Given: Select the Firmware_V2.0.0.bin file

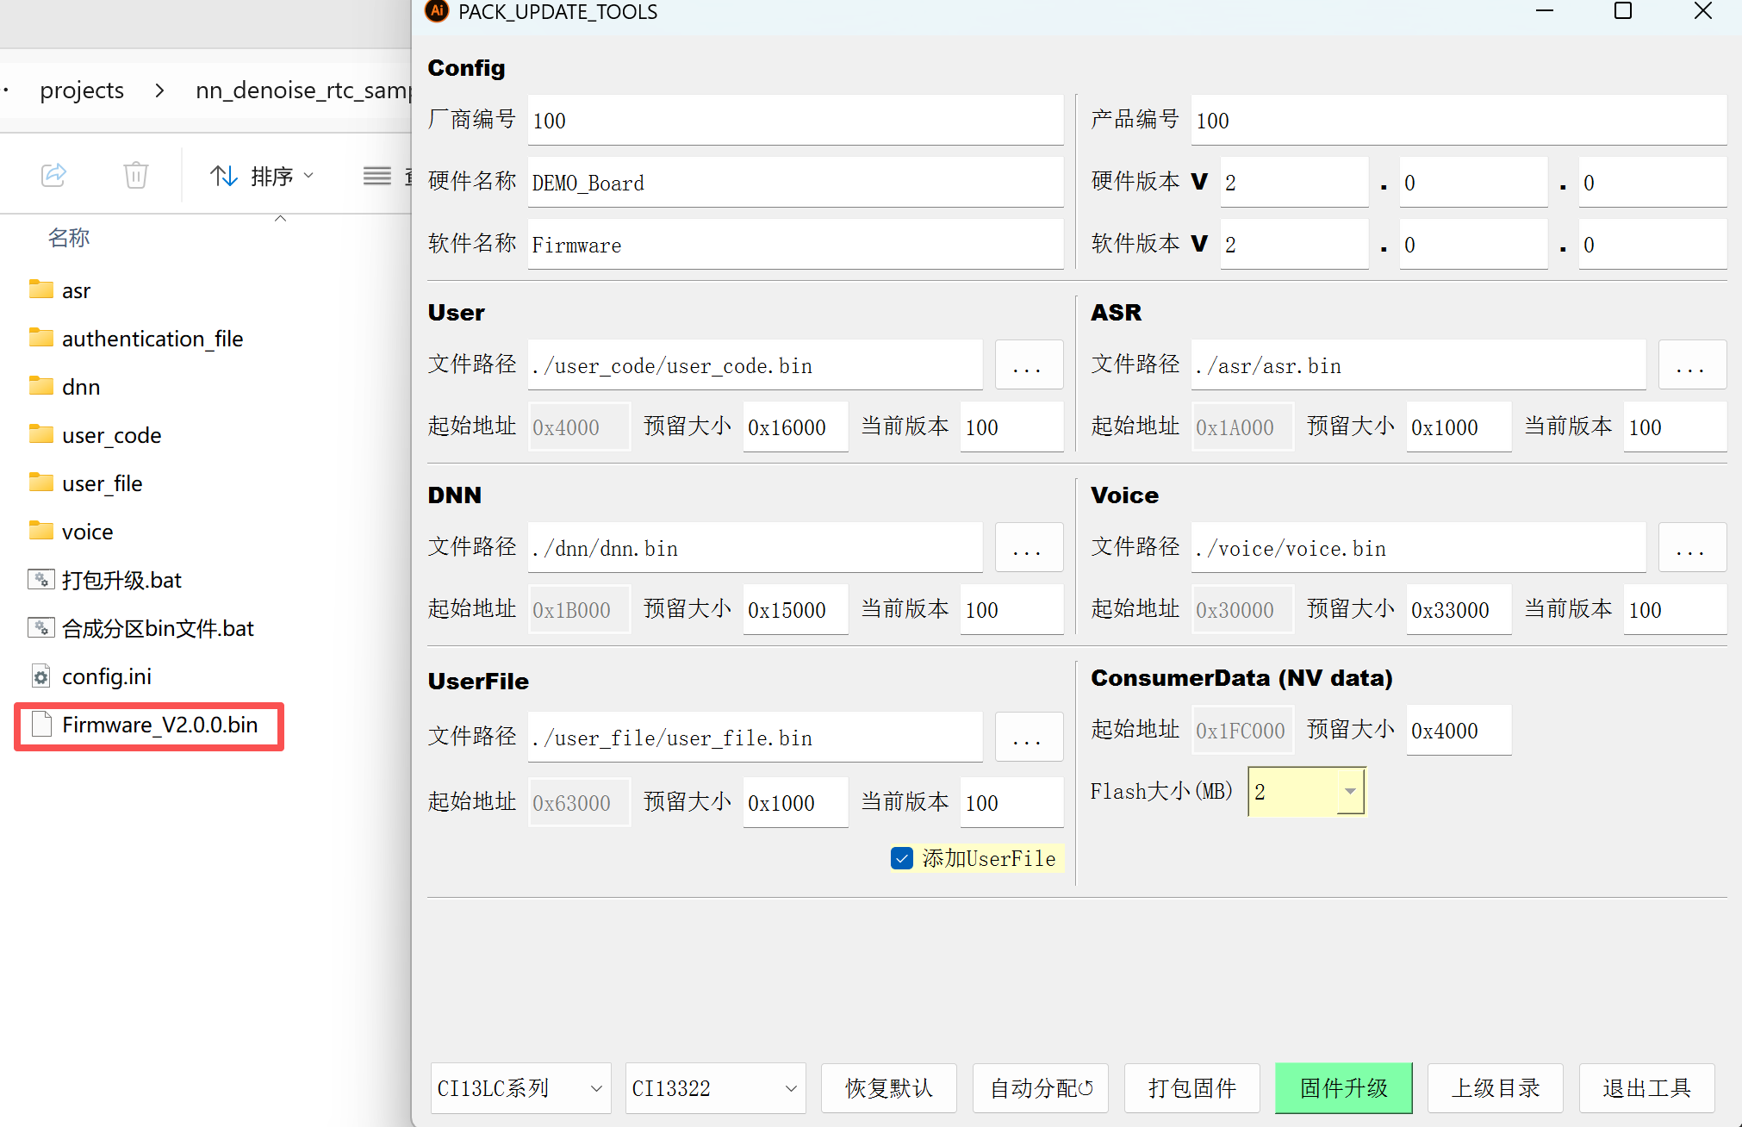Looking at the screenshot, I should tap(159, 725).
